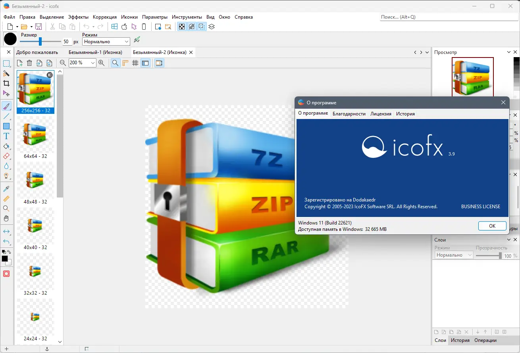Activate the text tool
Viewport: 520px width, 353px height.
coord(6,136)
